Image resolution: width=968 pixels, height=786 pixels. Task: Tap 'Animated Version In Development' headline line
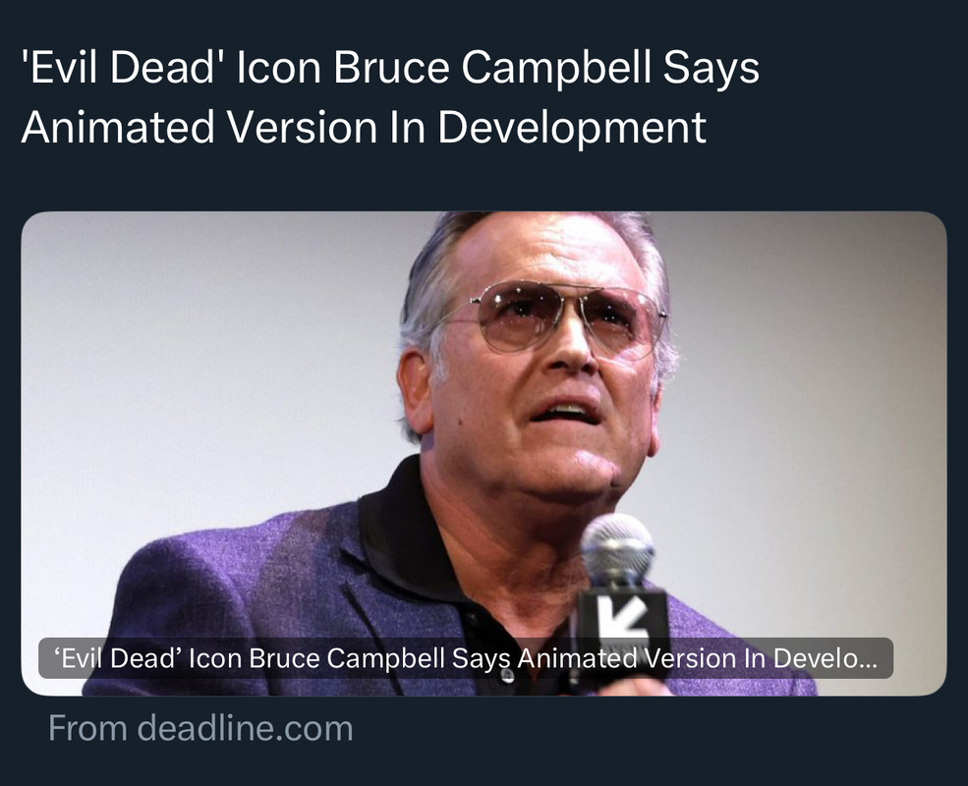click(x=364, y=128)
